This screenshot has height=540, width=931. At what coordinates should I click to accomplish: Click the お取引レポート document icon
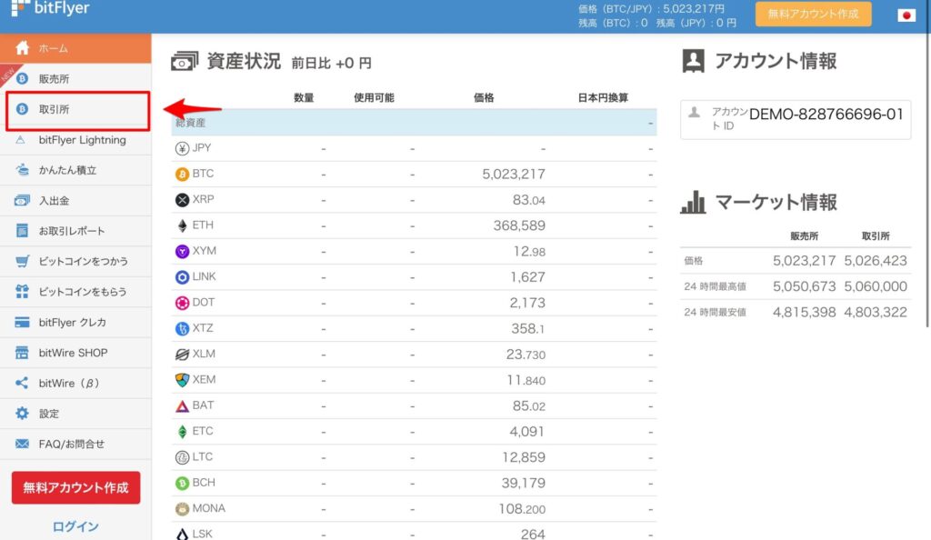coord(22,231)
